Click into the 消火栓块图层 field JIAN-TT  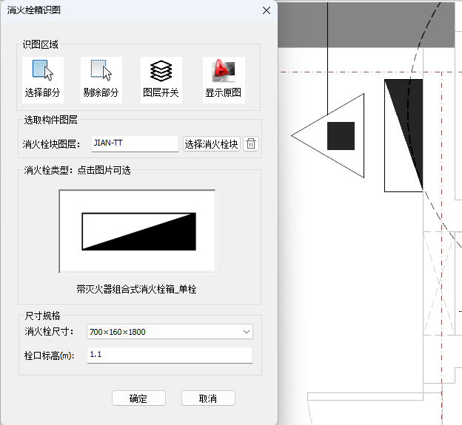click(135, 143)
